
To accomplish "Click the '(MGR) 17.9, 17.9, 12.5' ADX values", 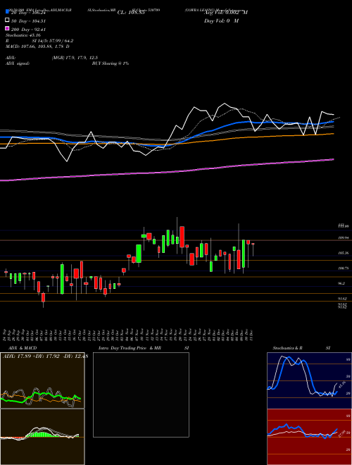I will coord(75,58).
